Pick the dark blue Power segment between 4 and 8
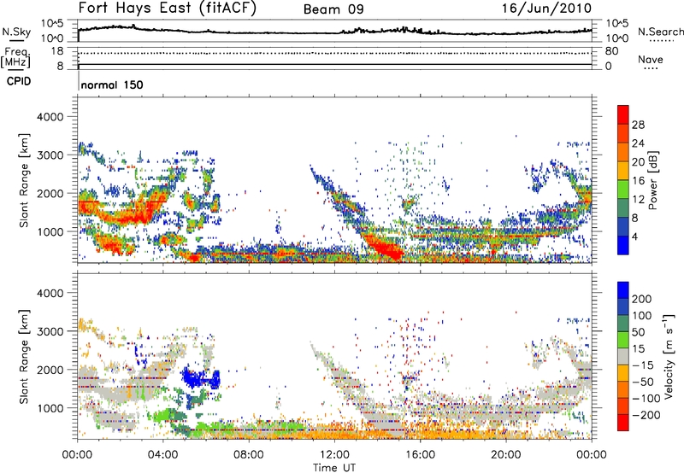The width and height of the screenshot is (684, 473). click(623, 227)
